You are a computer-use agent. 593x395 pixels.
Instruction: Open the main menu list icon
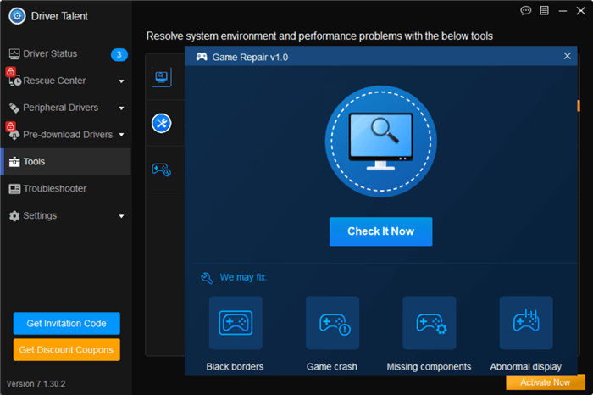(x=544, y=10)
